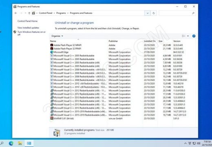Click the Windows features shield icon
212x147 pixels.
(x=15, y=32)
